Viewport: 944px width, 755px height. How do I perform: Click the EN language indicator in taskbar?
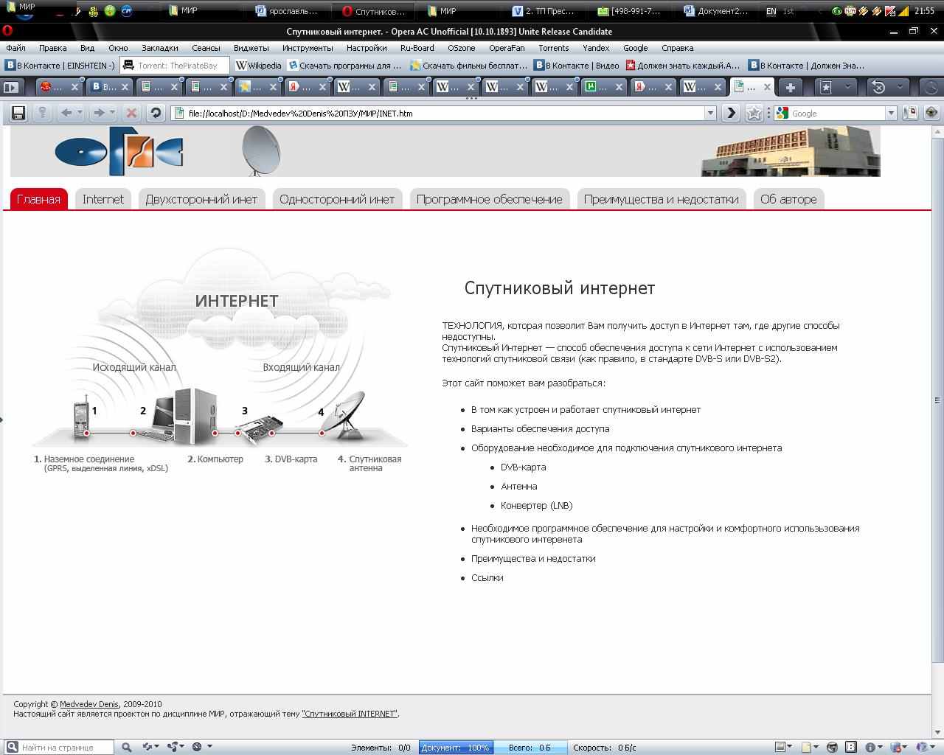771,11
